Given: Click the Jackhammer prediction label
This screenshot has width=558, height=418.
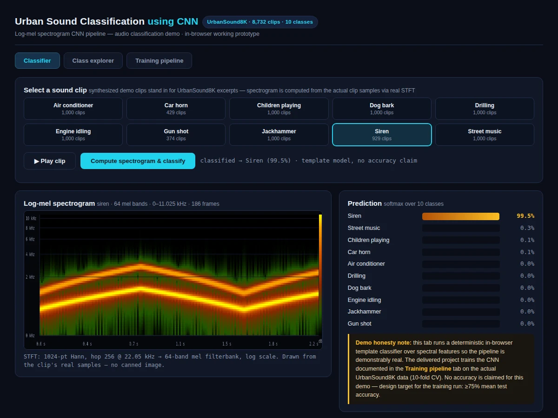Looking at the screenshot, I should click(365, 312).
